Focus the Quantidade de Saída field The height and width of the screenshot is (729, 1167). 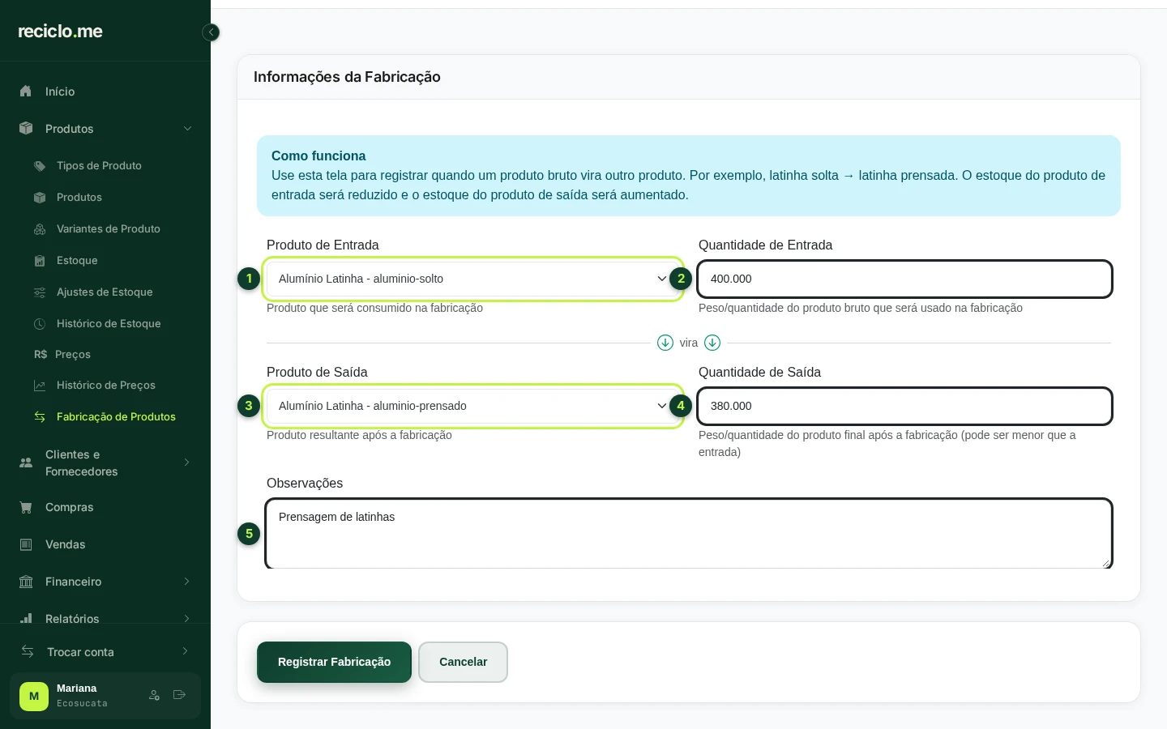(x=904, y=406)
